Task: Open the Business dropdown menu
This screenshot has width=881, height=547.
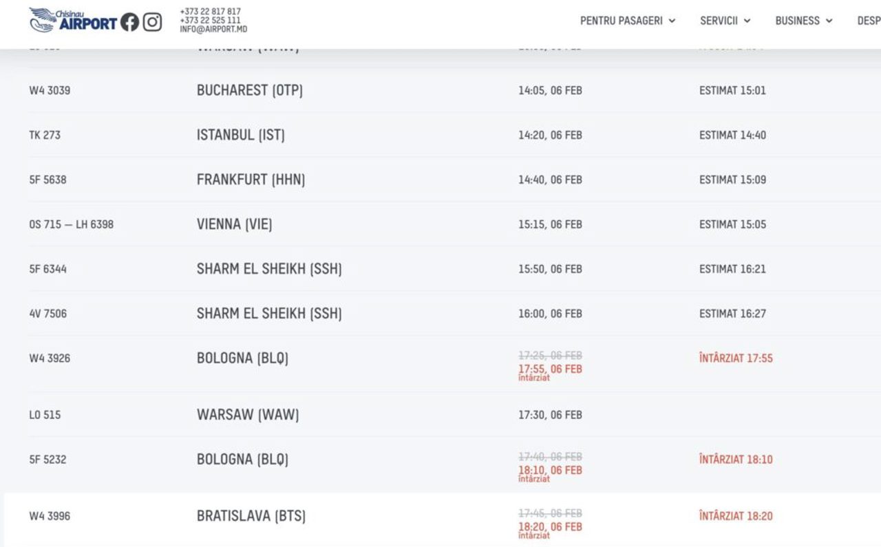Action: 803,21
